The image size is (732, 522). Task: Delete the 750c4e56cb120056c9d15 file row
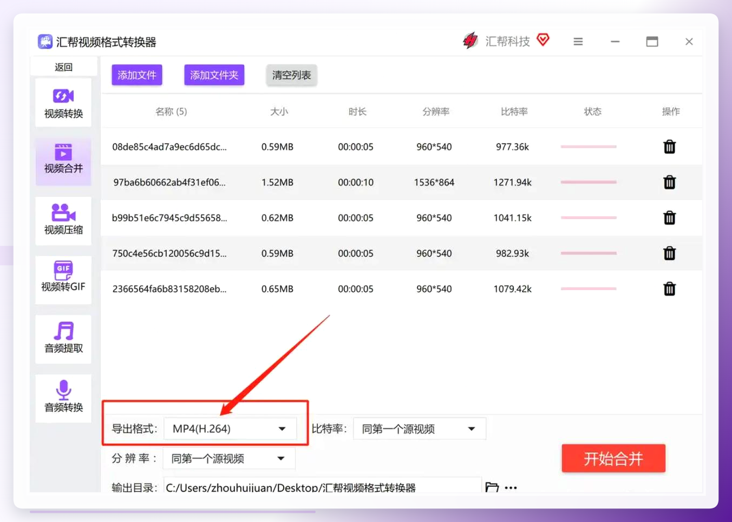point(670,253)
